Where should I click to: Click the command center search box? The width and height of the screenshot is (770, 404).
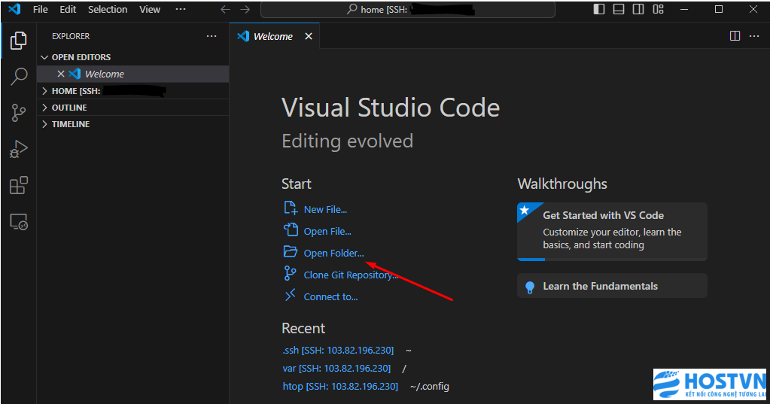408,9
